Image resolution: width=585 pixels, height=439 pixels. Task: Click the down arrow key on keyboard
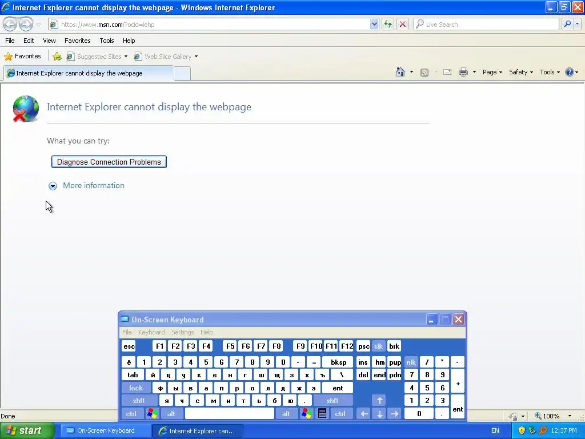click(379, 414)
